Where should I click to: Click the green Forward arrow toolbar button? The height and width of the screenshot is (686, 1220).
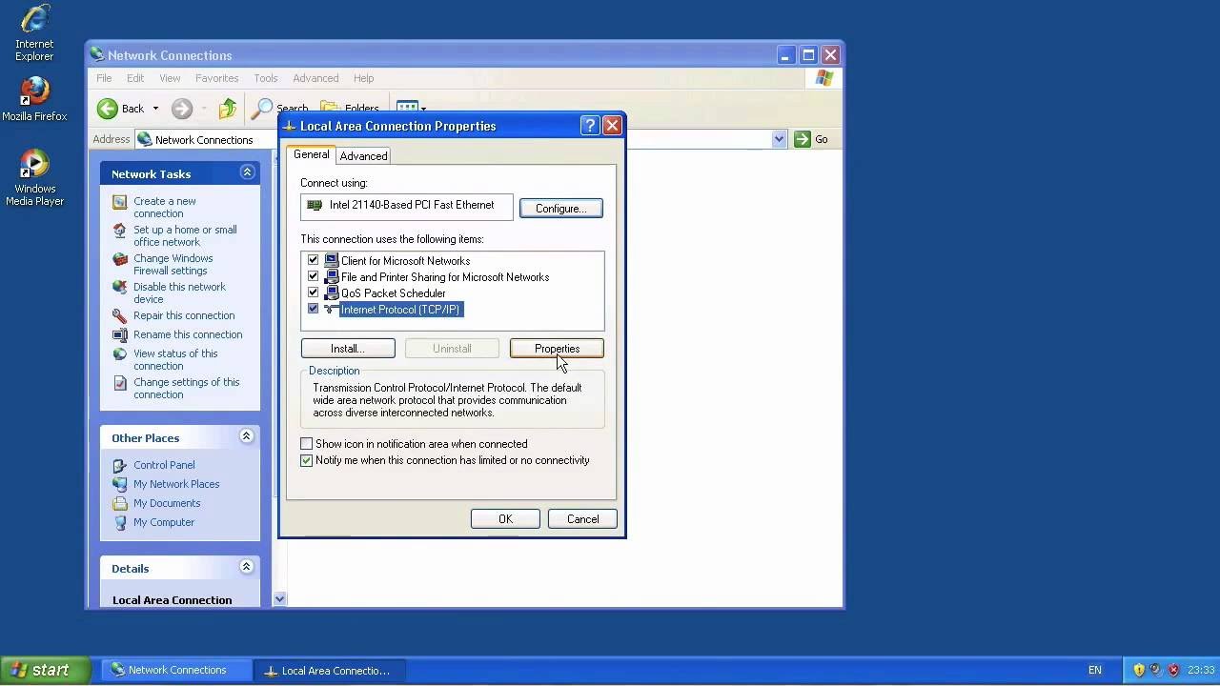coord(181,109)
